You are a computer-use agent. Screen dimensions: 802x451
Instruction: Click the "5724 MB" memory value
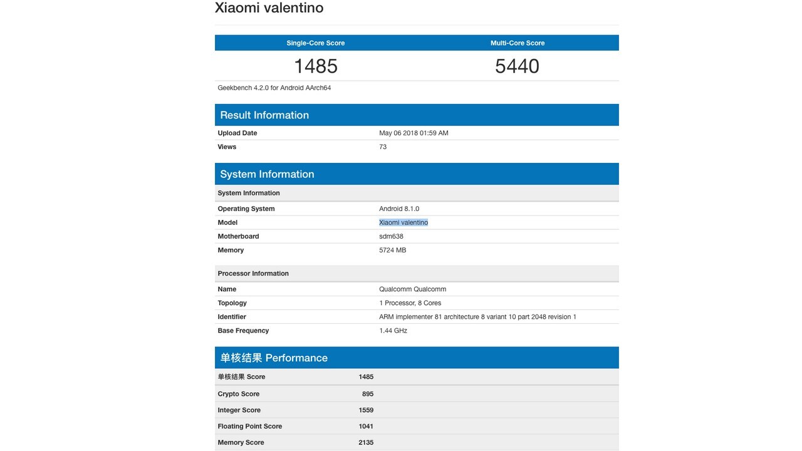tap(393, 250)
